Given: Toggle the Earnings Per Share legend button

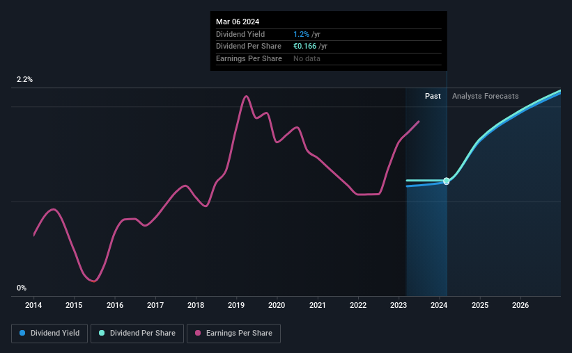Looking at the screenshot, I should [233, 334].
